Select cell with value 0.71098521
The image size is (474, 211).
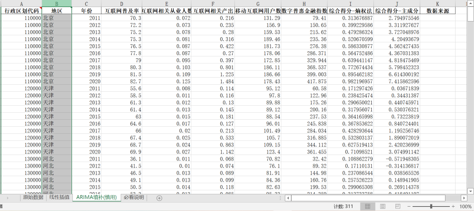[350, 151]
